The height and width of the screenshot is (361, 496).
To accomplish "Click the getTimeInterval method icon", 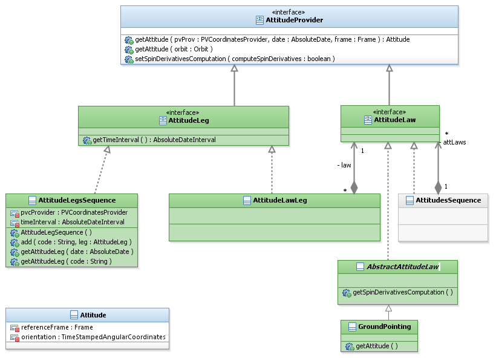I will (86, 140).
